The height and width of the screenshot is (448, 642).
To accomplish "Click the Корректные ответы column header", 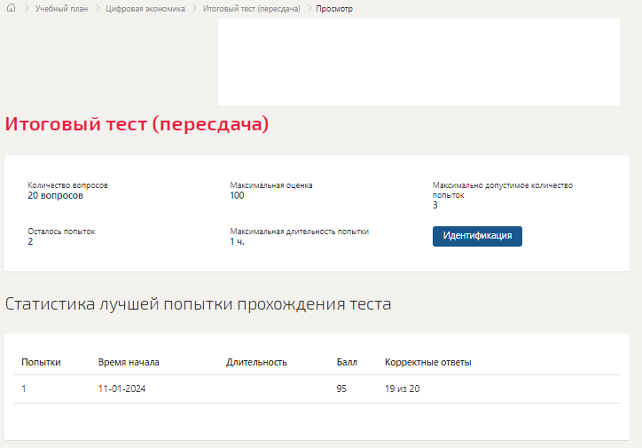I will (428, 363).
